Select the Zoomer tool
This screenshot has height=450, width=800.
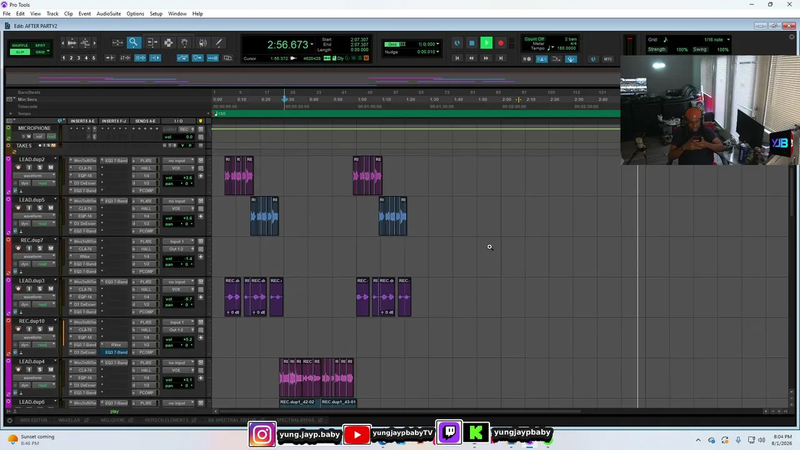pyautogui.click(x=134, y=42)
